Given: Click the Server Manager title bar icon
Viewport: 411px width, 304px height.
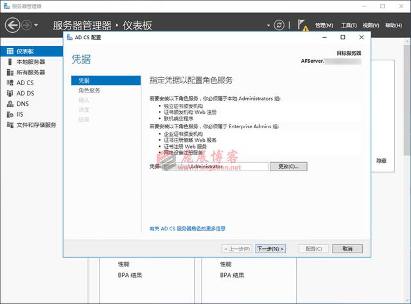Looking at the screenshot, I should (6, 6).
